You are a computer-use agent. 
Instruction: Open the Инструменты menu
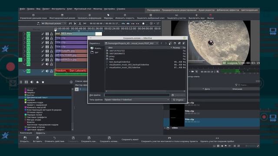(58, 9)
